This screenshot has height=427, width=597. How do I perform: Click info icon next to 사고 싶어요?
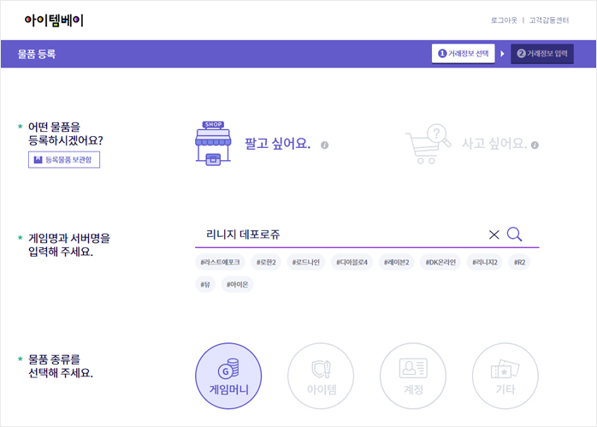point(535,145)
